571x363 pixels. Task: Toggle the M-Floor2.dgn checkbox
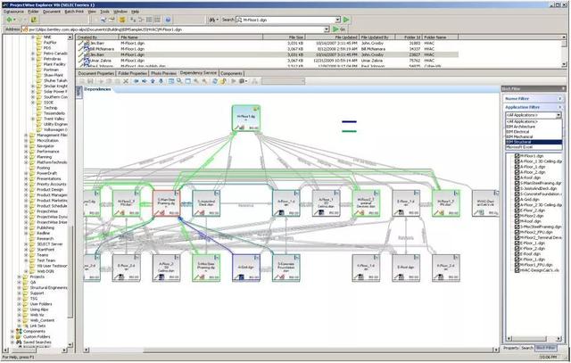coord(517,216)
